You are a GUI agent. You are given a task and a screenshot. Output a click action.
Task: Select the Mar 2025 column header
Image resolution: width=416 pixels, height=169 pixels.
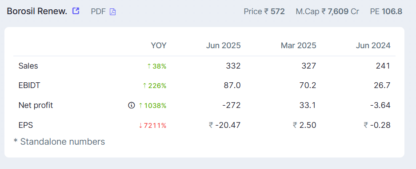tap(299, 46)
